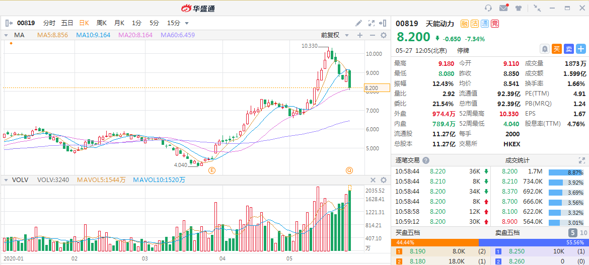The width and height of the screenshot is (589, 265).
Task: Open the skin theme shirt icon
Action: pos(518,8)
